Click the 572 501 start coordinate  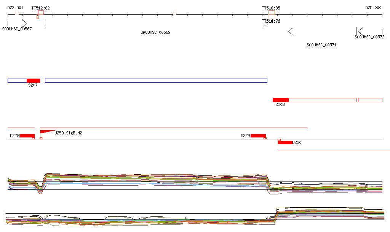tap(15, 8)
